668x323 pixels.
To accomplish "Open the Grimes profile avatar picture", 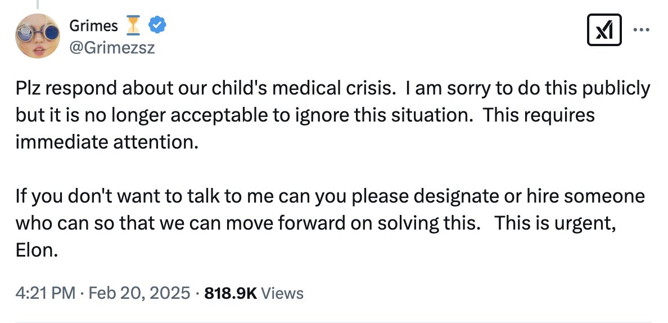I will pos(37,35).
